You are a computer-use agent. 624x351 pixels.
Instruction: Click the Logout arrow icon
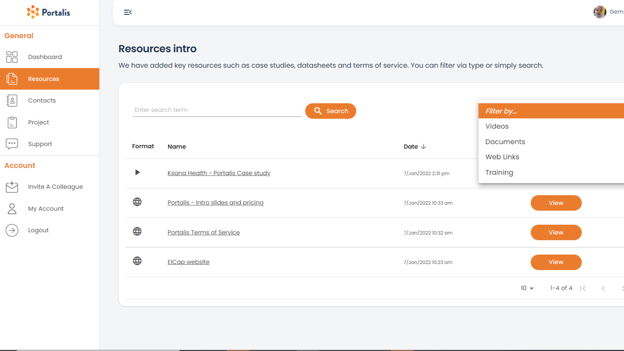(x=12, y=230)
